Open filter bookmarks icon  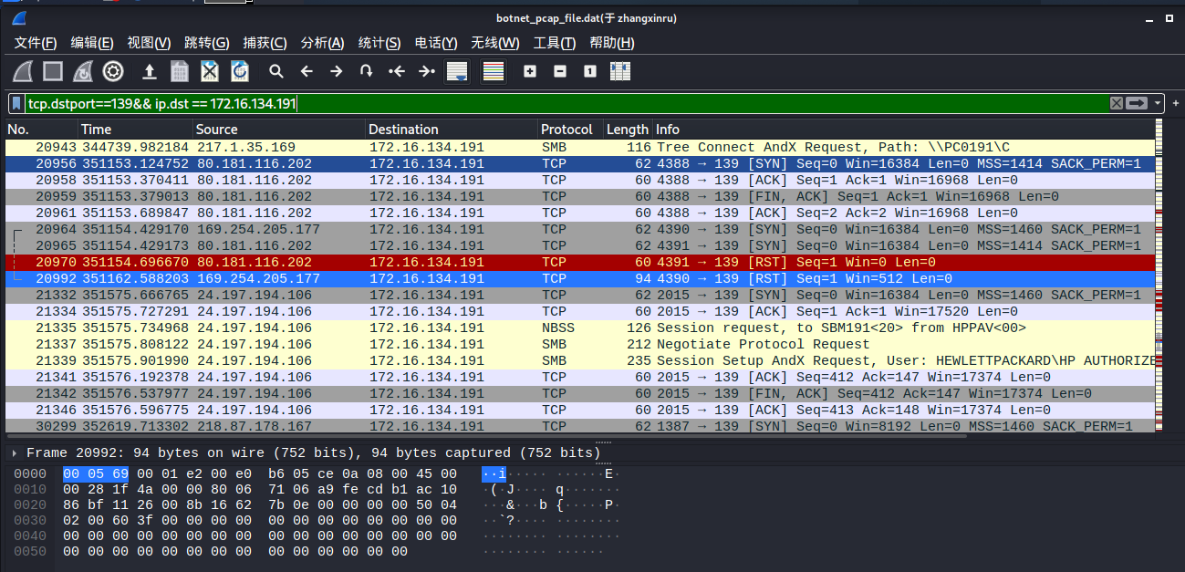[16, 104]
